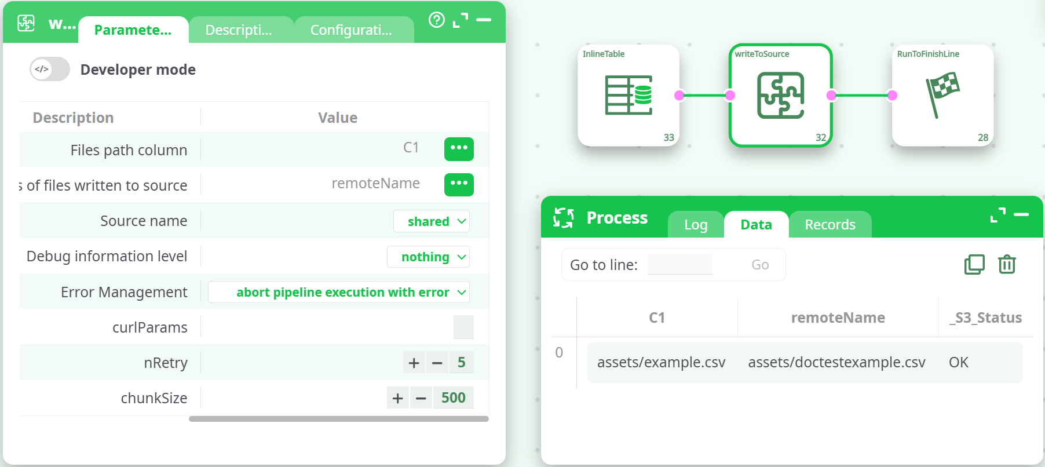Switch to the Log tab
This screenshot has height=467, width=1045.
[696, 225]
